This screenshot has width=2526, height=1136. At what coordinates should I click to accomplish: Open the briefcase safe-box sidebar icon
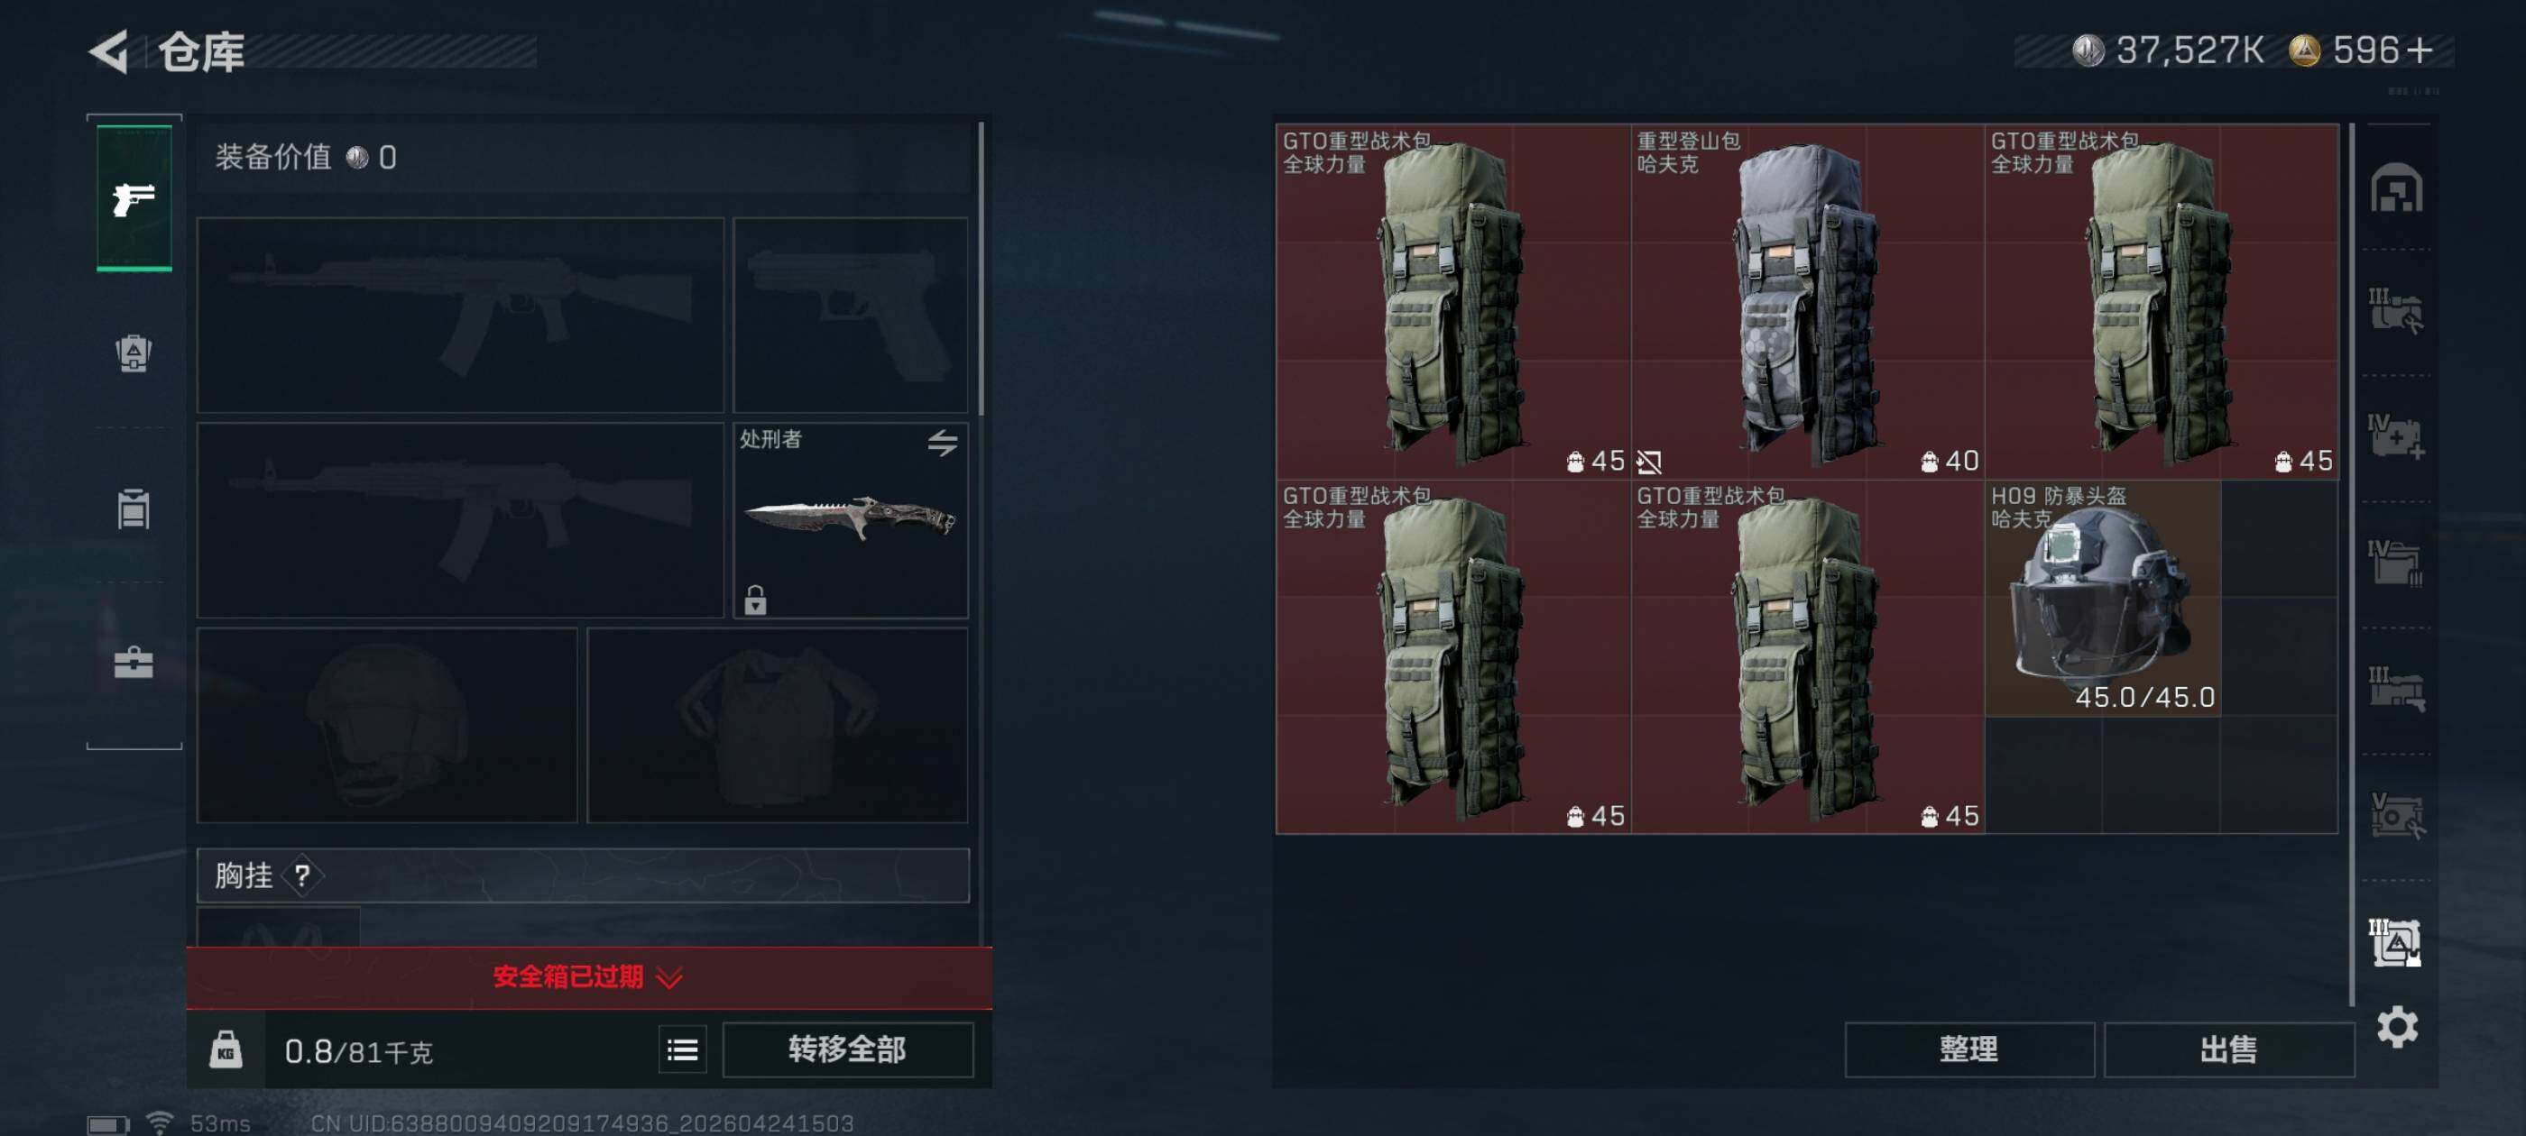(134, 663)
